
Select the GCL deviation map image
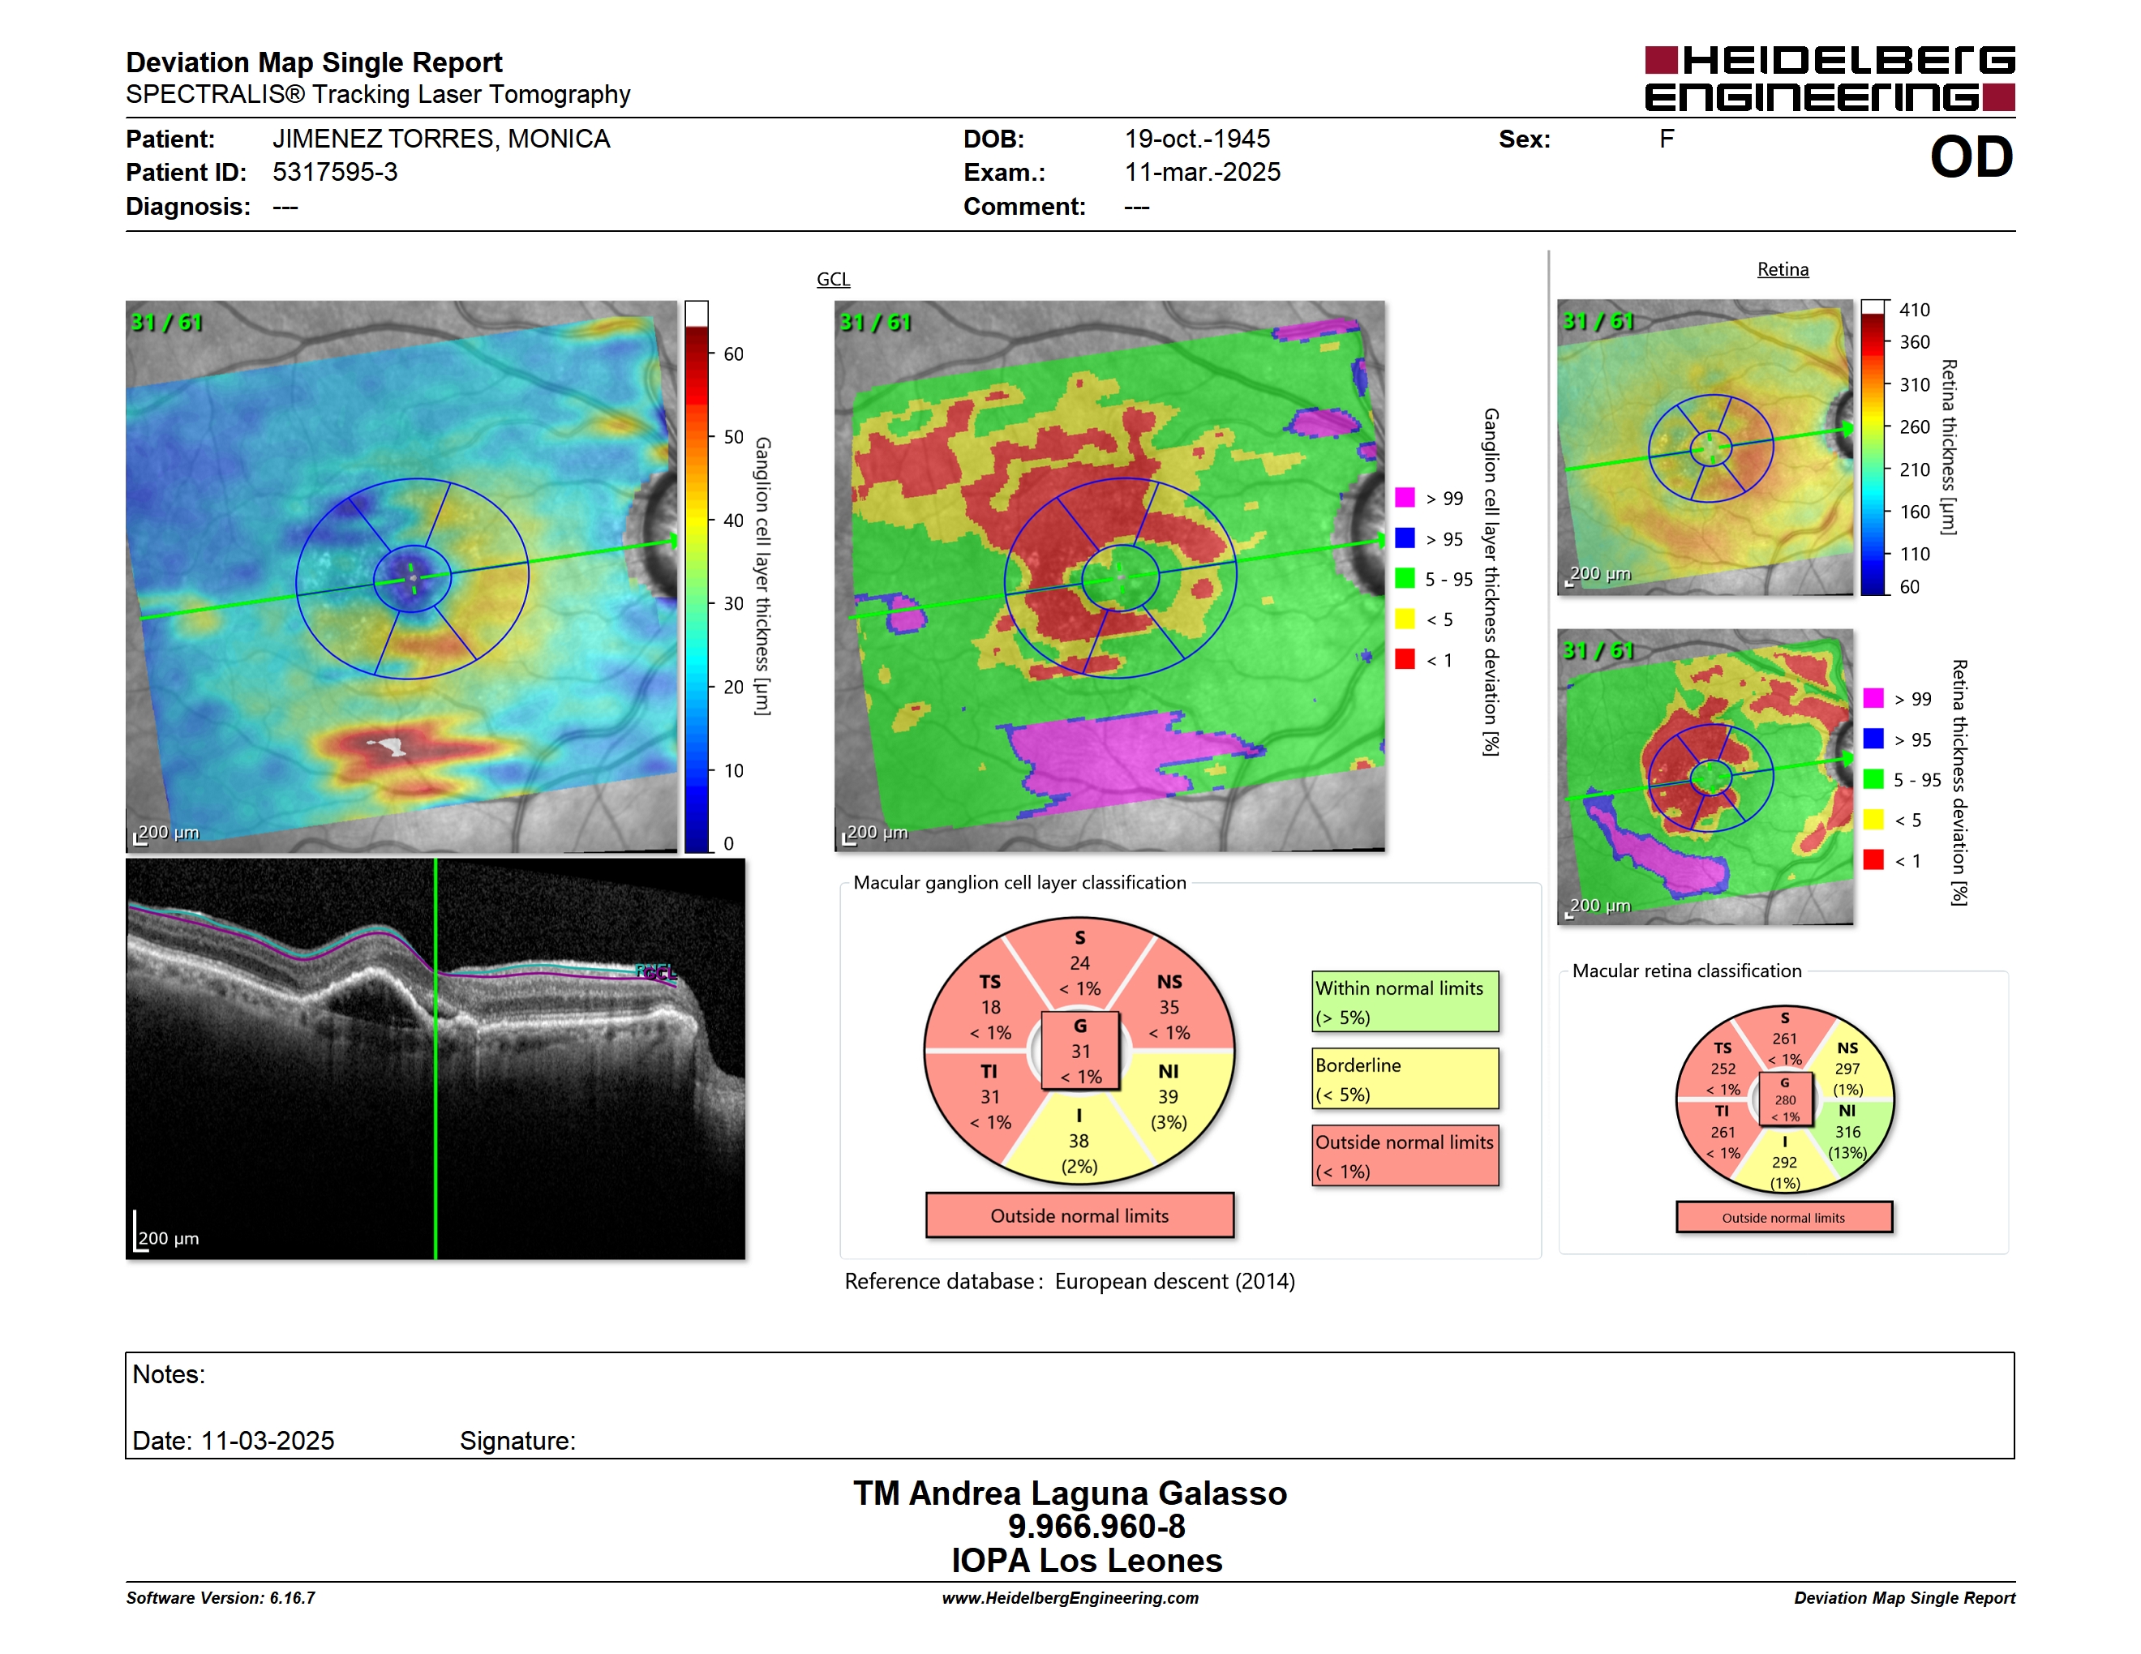(x=1109, y=576)
